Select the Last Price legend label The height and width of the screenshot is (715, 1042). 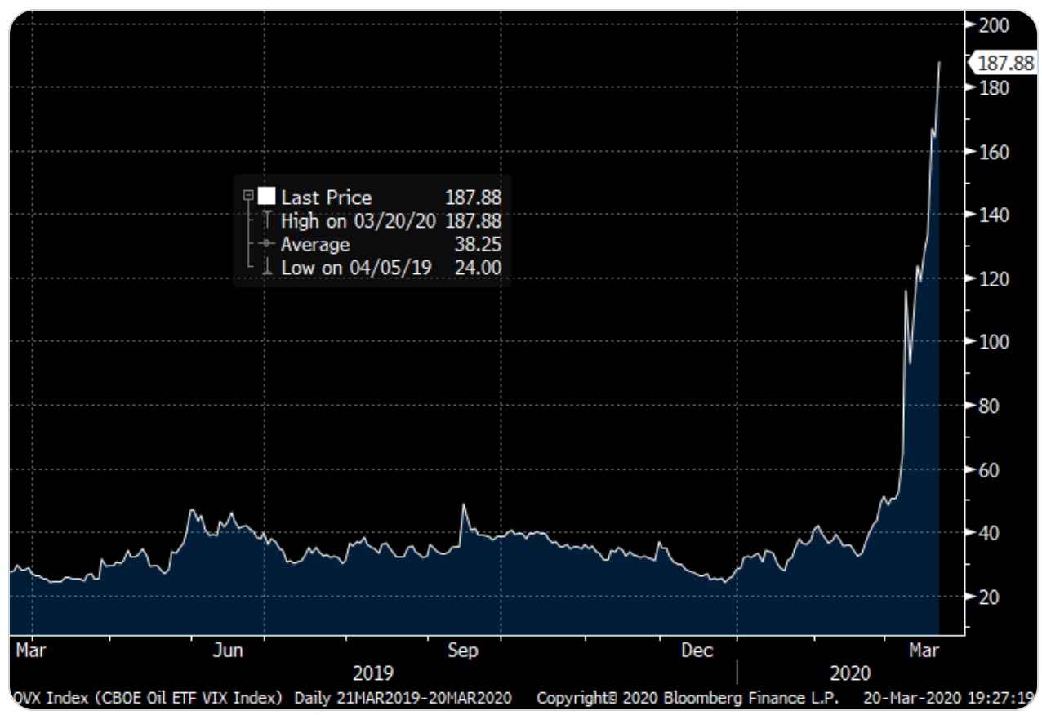coord(326,198)
